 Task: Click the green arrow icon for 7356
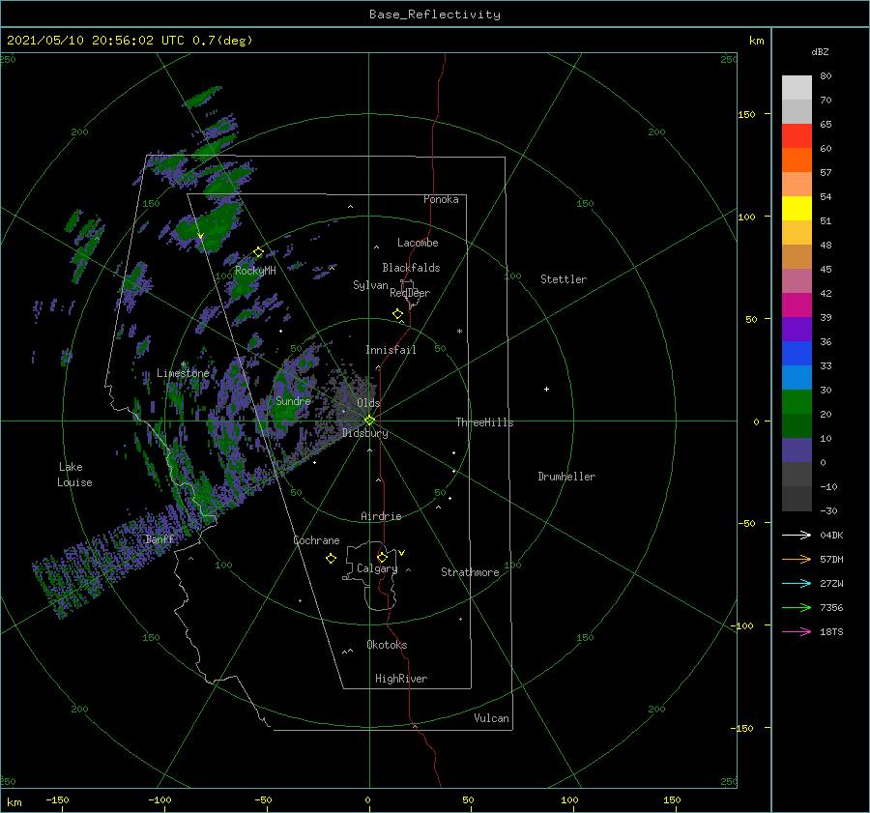click(x=797, y=608)
